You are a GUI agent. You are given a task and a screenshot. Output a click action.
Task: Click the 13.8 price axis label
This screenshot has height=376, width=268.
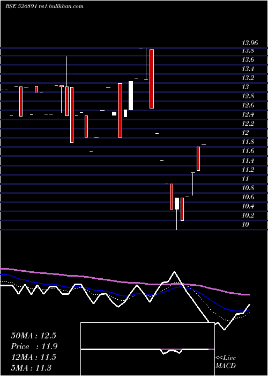click(x=248, y=51)
